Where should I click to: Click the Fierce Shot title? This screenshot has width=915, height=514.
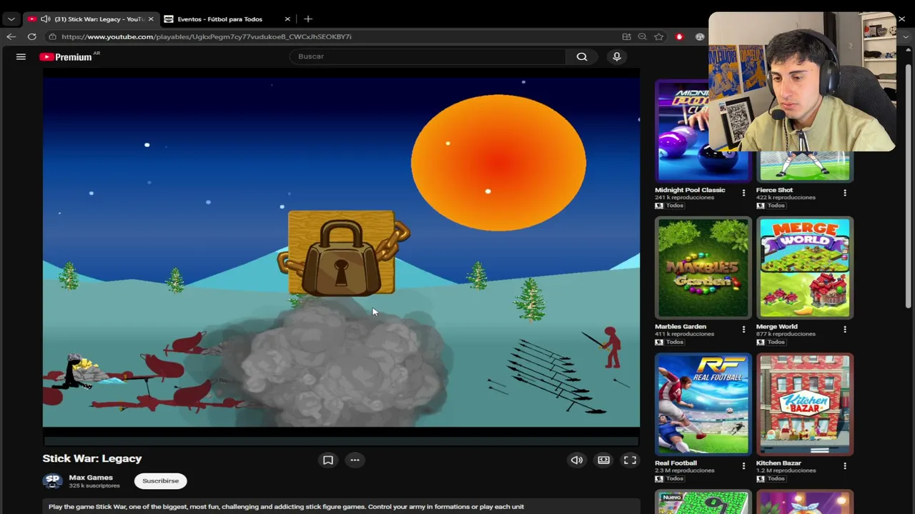point(774,190)
